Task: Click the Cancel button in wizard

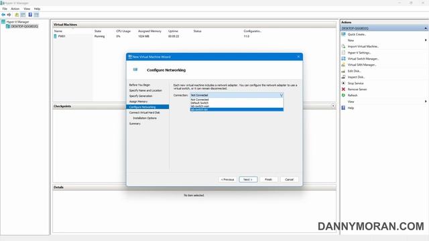Action: (x=289, y=179)
